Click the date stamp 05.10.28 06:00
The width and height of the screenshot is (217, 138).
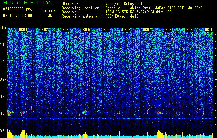click(18, 16)
